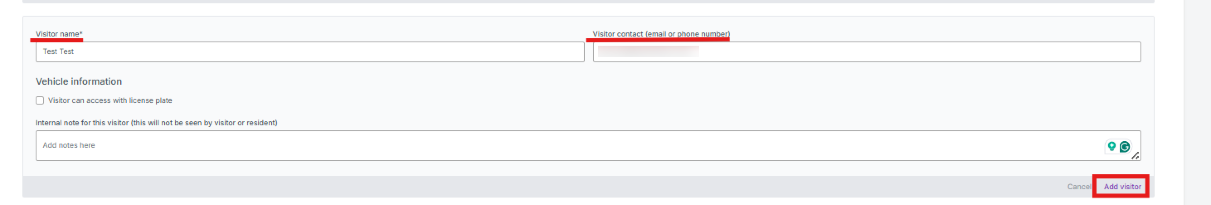Click the "Internal note for this visitor" label
The image size is (1211, 205).
click(156, 123)
